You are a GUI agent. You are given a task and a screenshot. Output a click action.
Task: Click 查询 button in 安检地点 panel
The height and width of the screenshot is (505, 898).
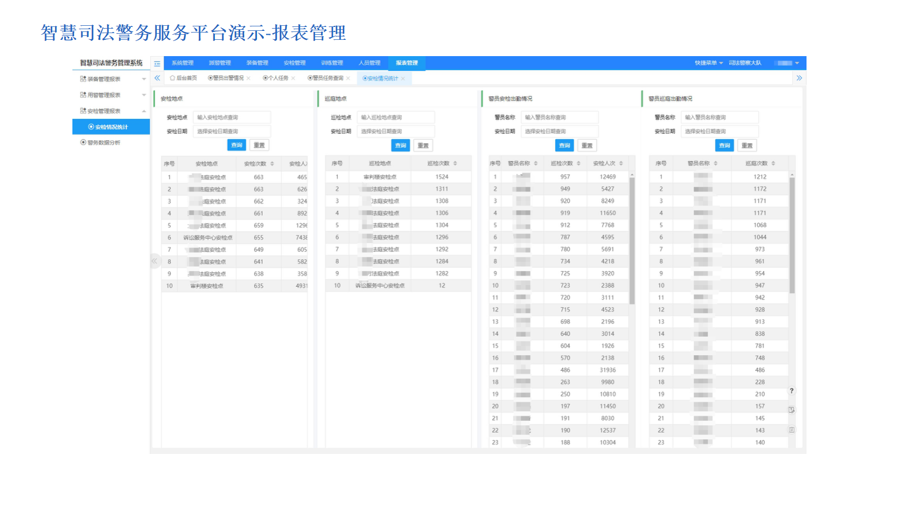236,145
